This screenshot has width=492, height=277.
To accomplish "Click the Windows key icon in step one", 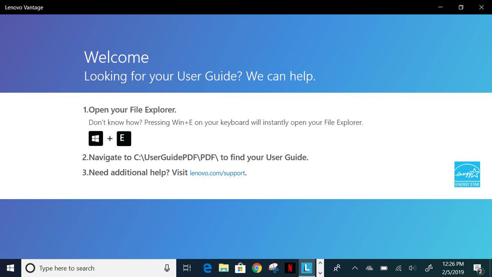I will 96,138.
